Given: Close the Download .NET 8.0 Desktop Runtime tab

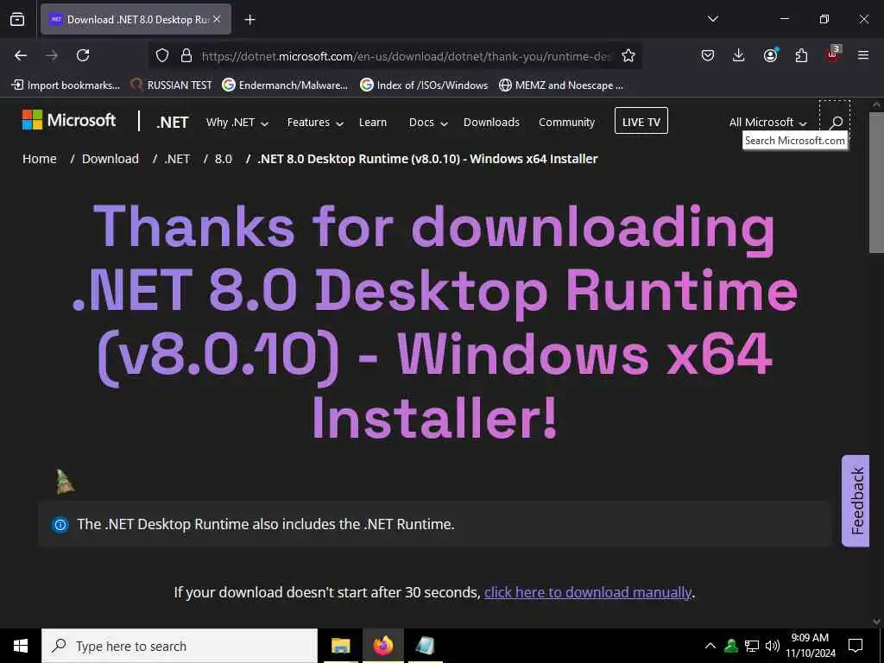Looking at the screenshot, I should pyautogui.click(x=217, y=19).
